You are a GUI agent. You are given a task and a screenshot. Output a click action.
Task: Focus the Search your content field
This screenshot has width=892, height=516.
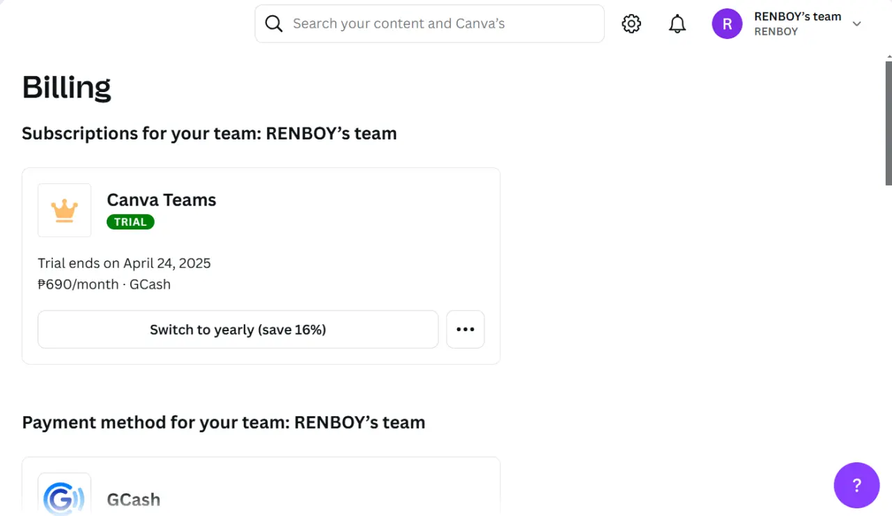(429, 24)
